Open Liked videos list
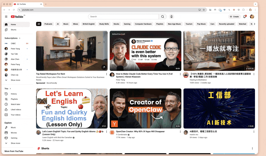The image size is (266, 156). pos(16,110)
